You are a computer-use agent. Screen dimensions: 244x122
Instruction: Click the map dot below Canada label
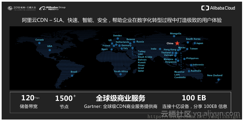click(x=39, y=43)
